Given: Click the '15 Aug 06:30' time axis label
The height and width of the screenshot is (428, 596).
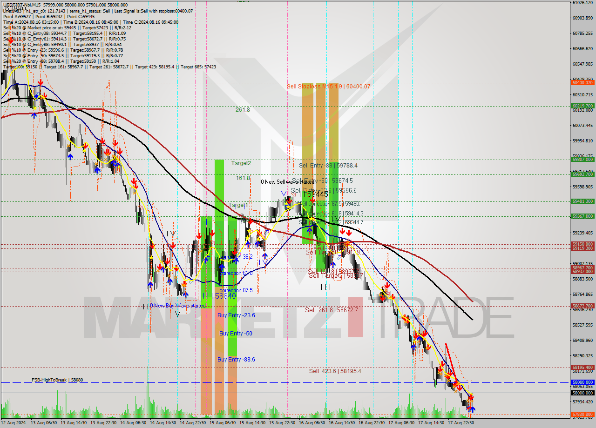Looking at the screenshot, I should 223,423.
